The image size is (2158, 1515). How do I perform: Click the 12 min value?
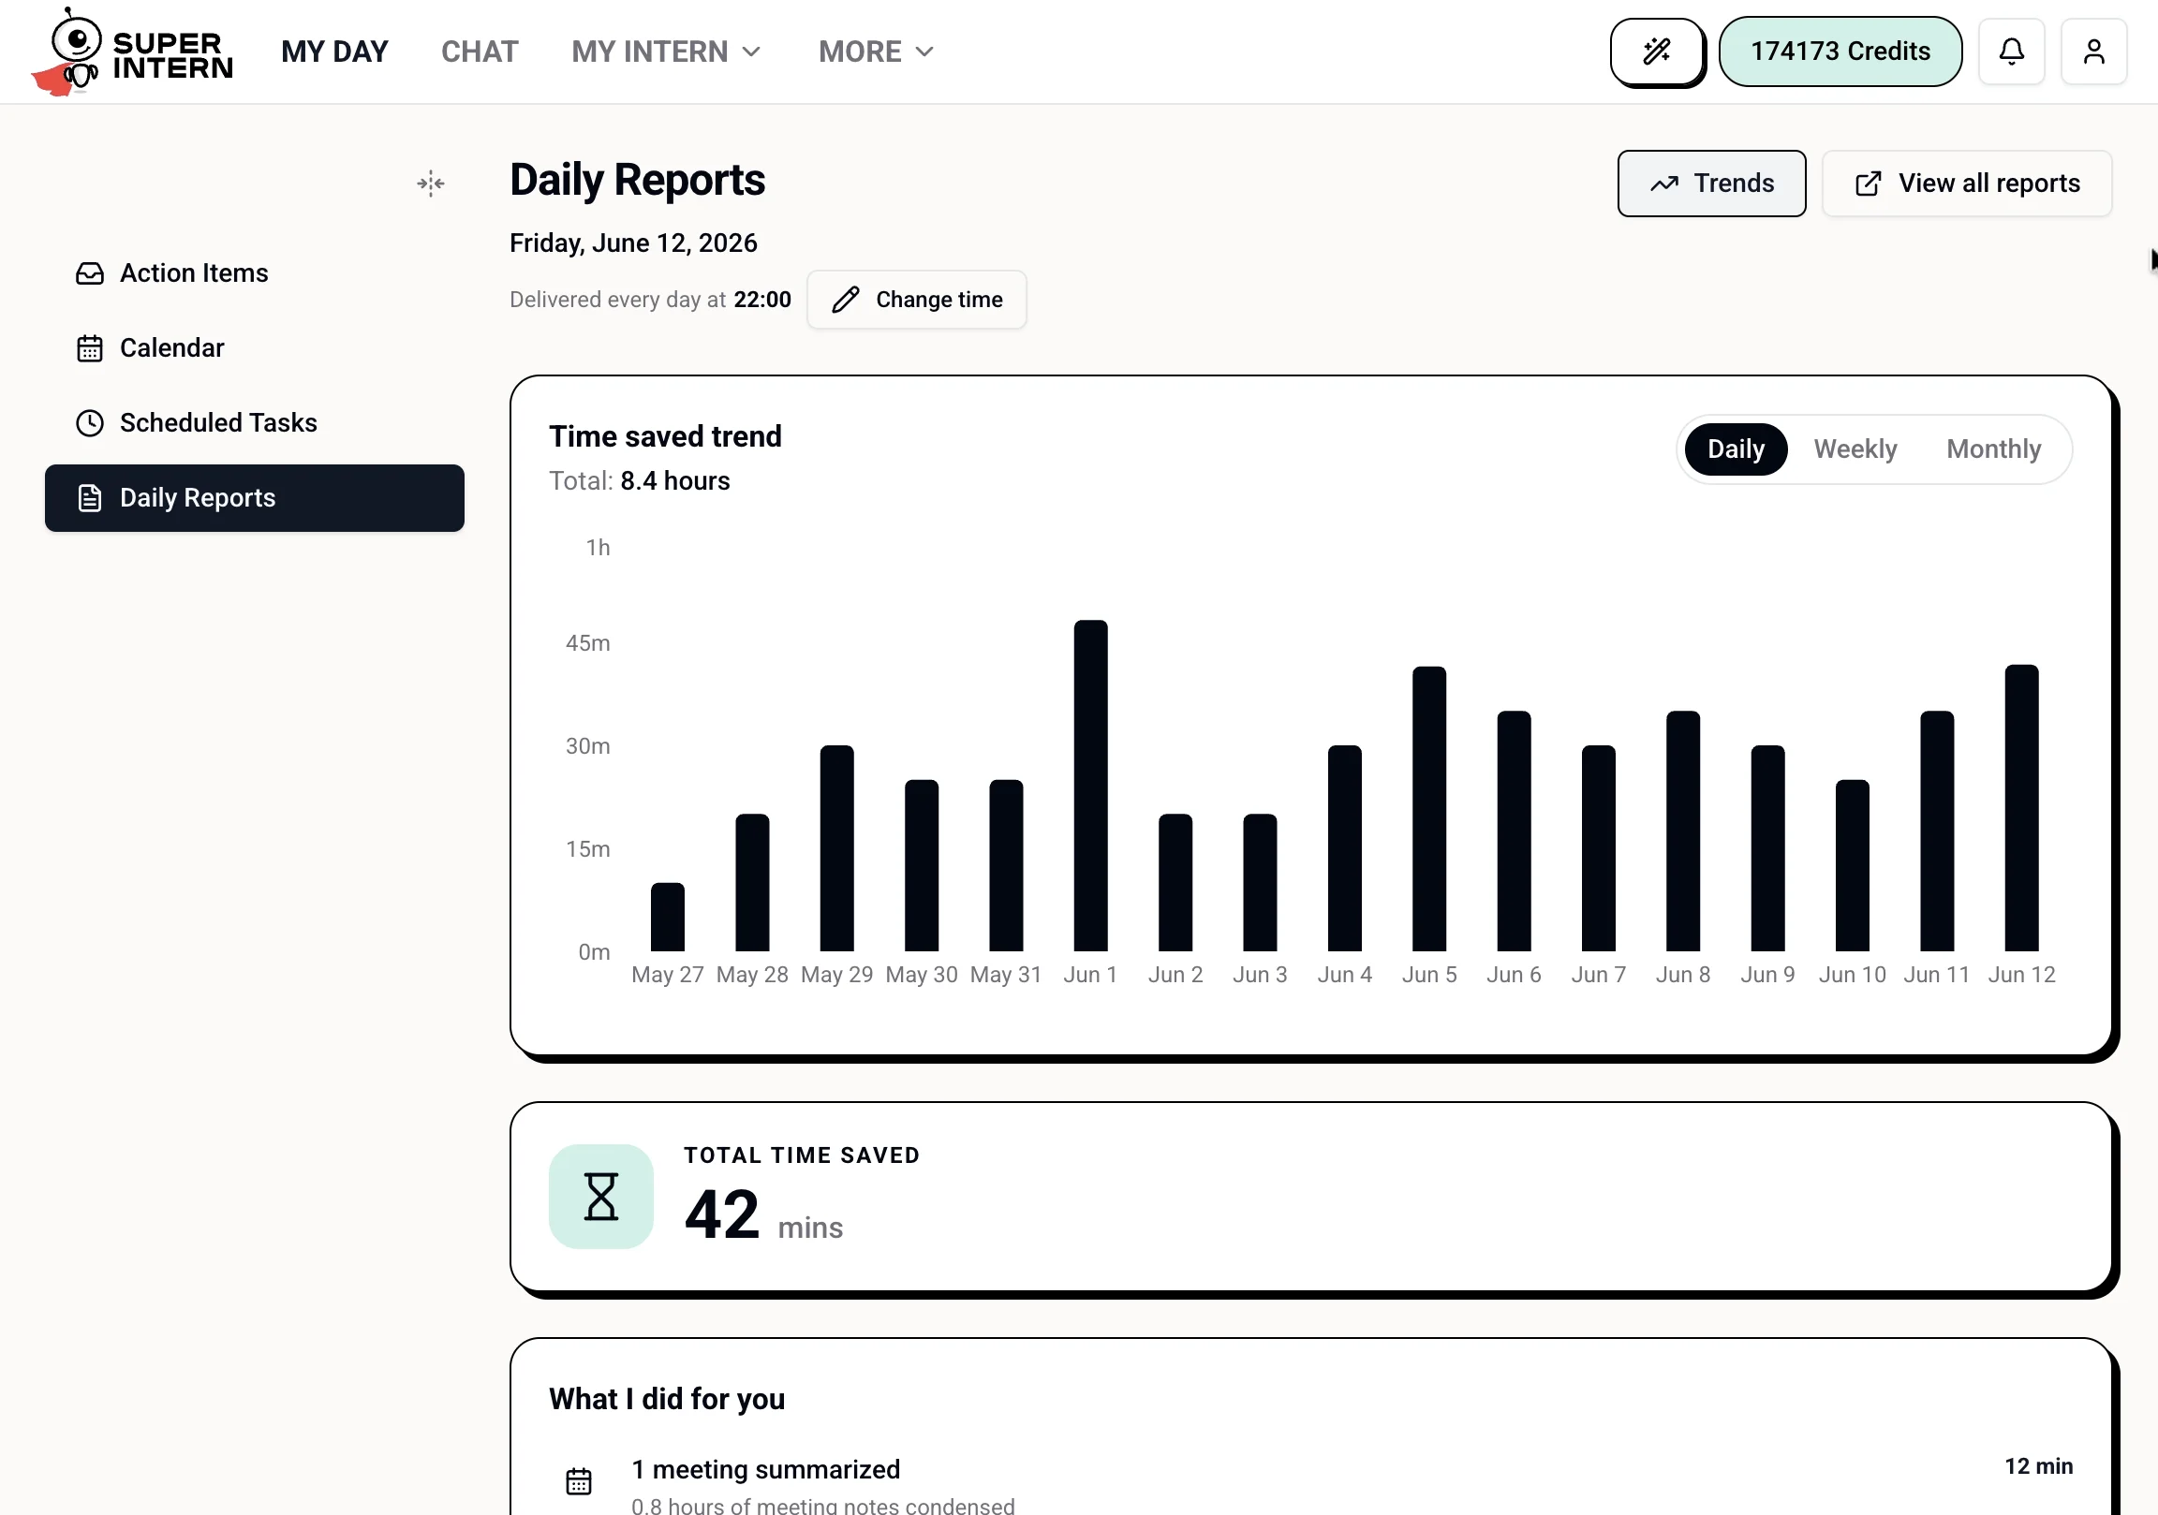point(2039,1466)
